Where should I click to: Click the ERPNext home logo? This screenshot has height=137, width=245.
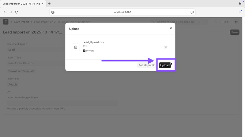pyautogui.click(x=6, y=22)
